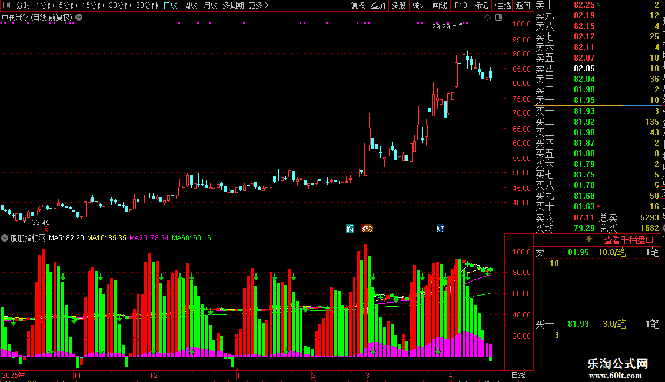Open F10 company information

tap(461, 5)
